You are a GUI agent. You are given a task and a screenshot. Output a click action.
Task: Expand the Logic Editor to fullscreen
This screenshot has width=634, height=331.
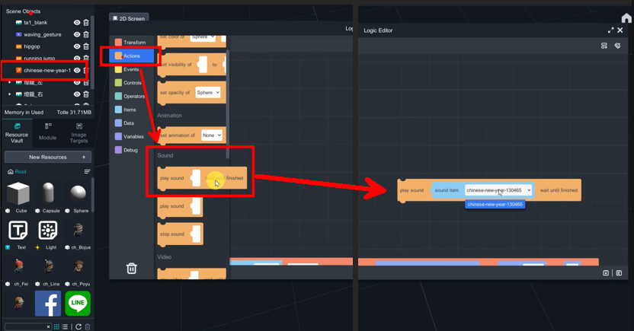click(610, 30)
